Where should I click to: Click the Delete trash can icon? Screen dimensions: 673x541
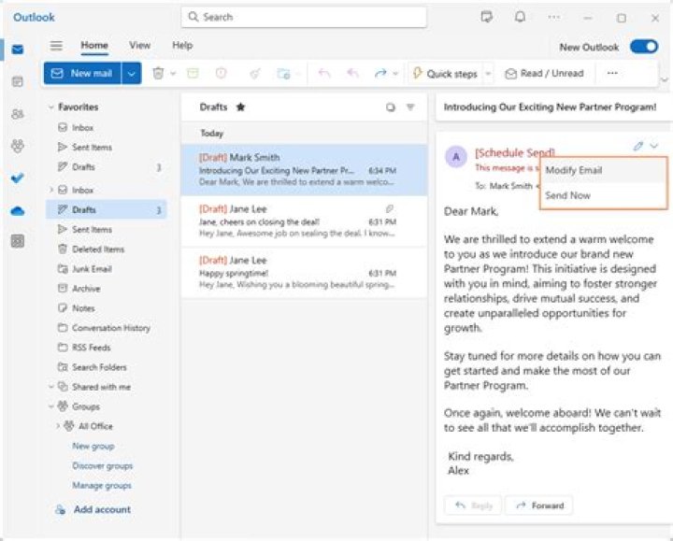click(158, 74)
